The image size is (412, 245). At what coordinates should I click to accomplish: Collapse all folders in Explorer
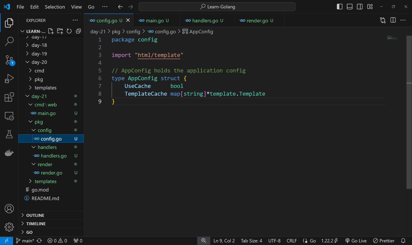[78, 31]
